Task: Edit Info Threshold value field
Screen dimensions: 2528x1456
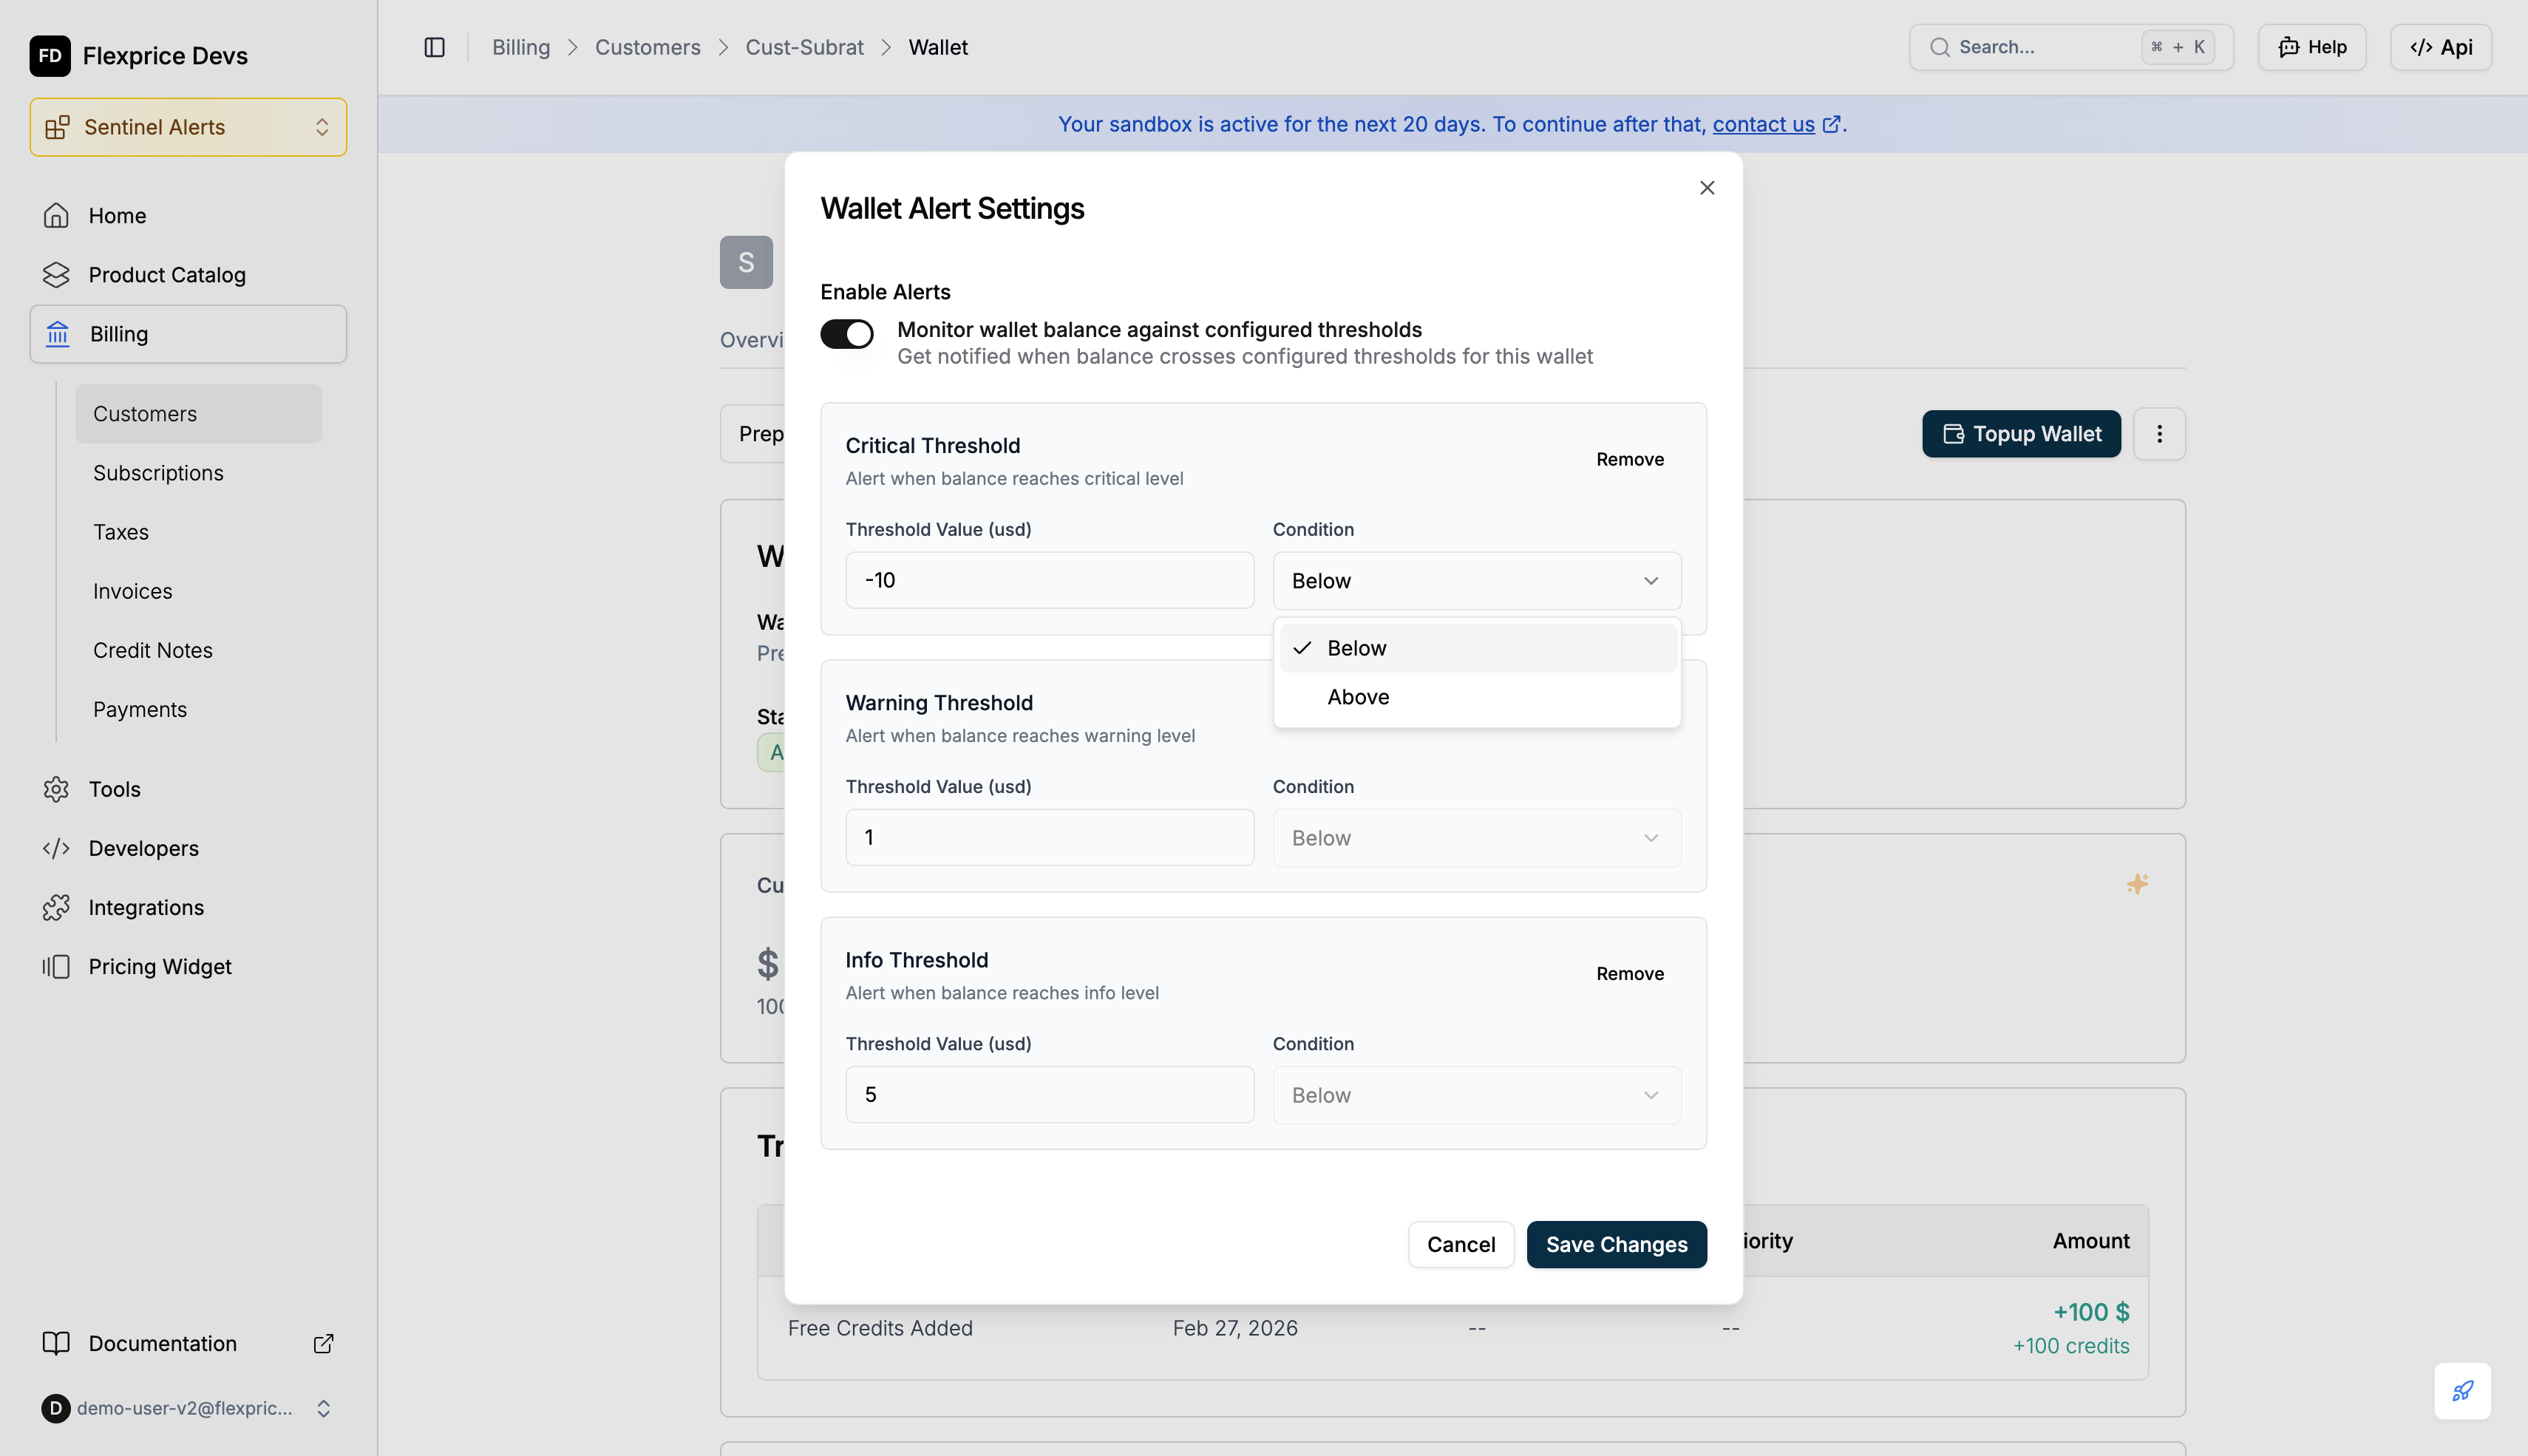Action: pos(1049,1094)
